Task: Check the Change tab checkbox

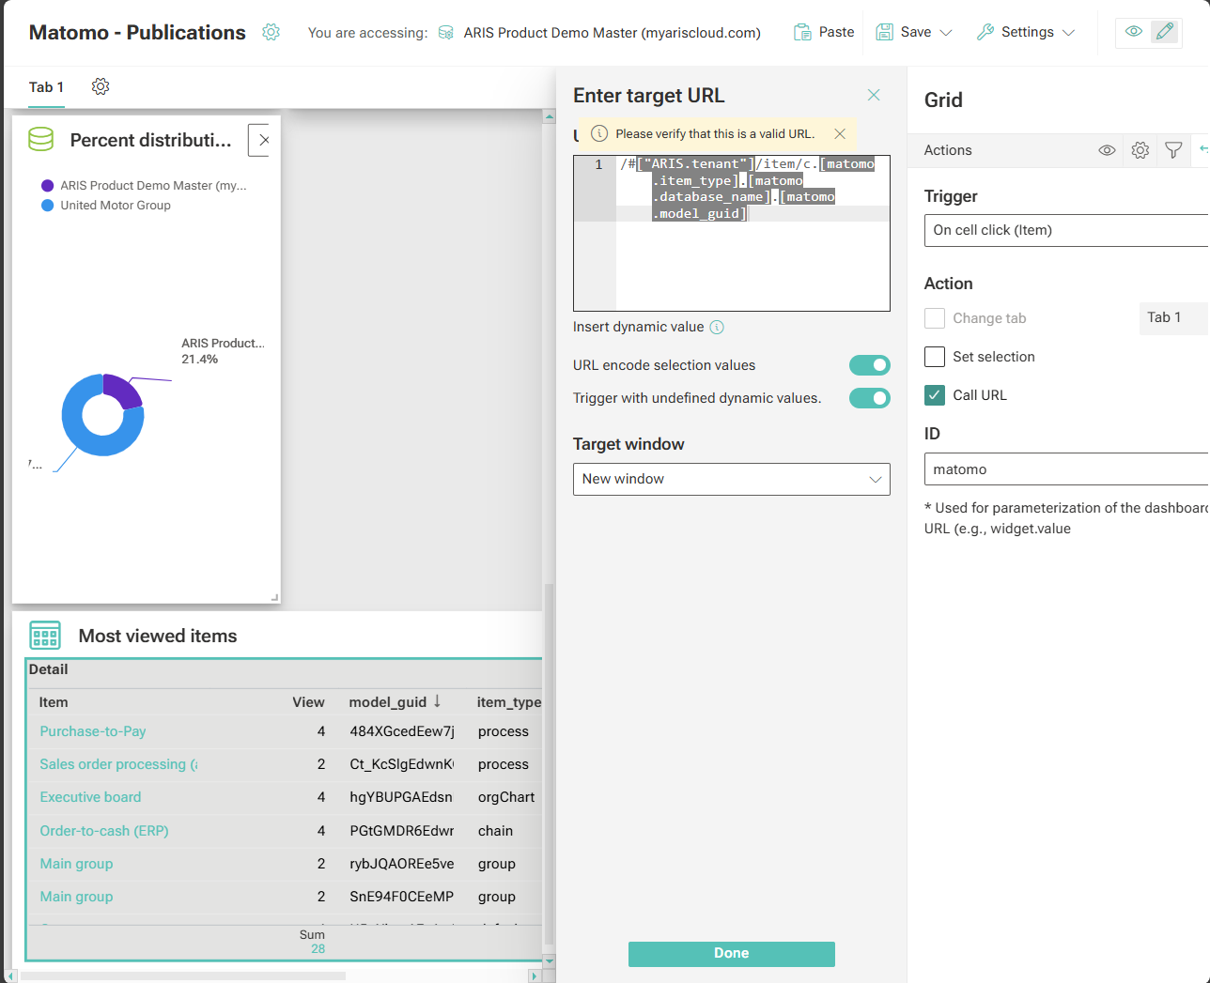Action: pos(935,318)
